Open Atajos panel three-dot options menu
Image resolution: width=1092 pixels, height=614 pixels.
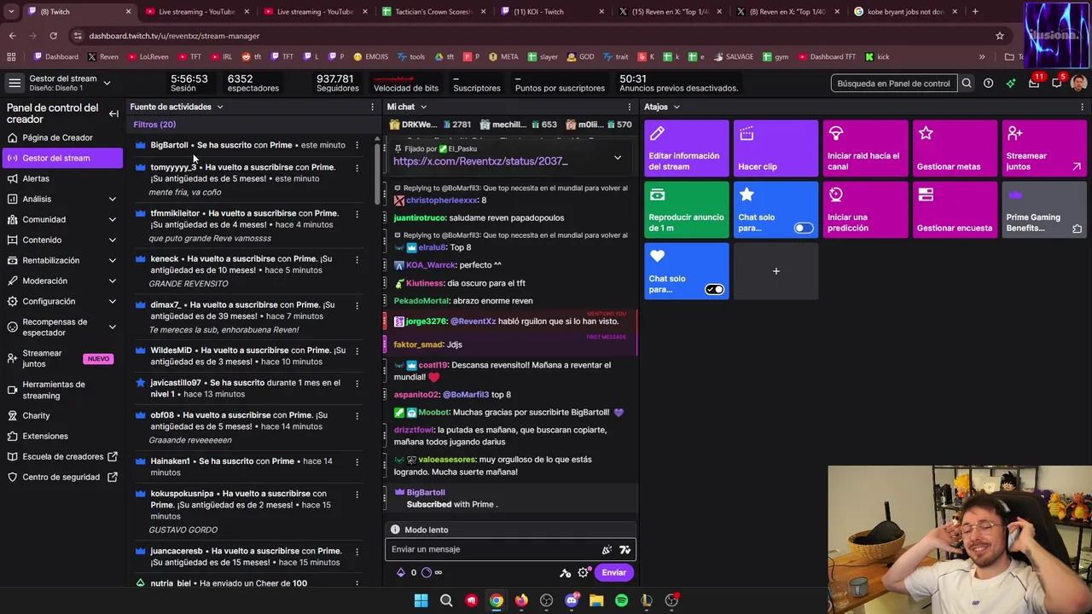tap(1083, 107)
